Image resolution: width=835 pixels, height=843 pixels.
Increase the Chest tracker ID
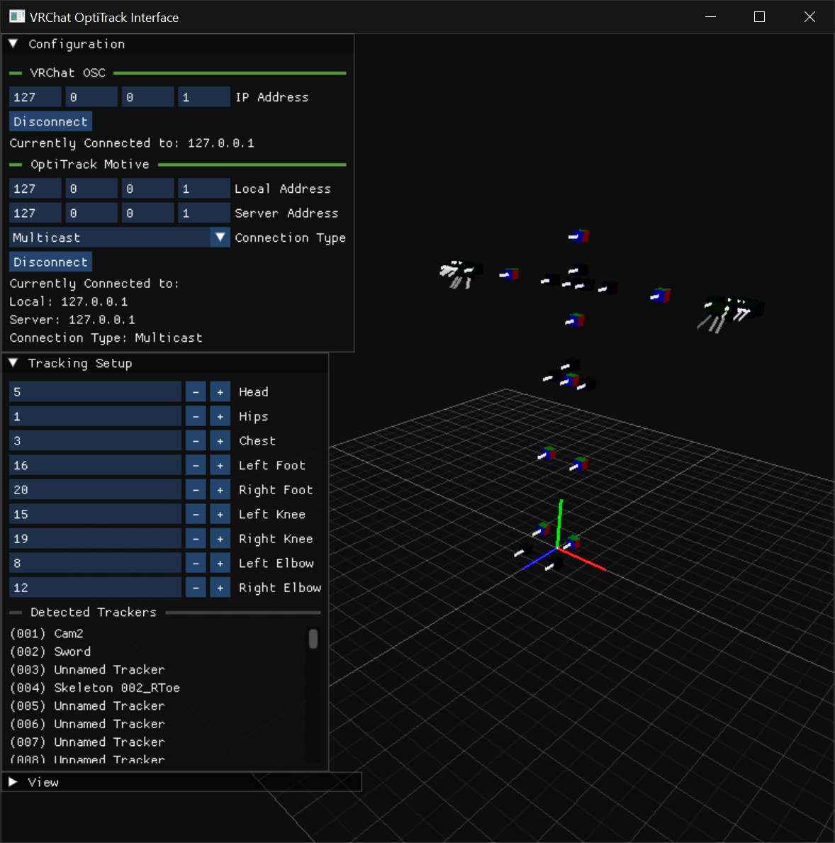click(x=220, y=440)
